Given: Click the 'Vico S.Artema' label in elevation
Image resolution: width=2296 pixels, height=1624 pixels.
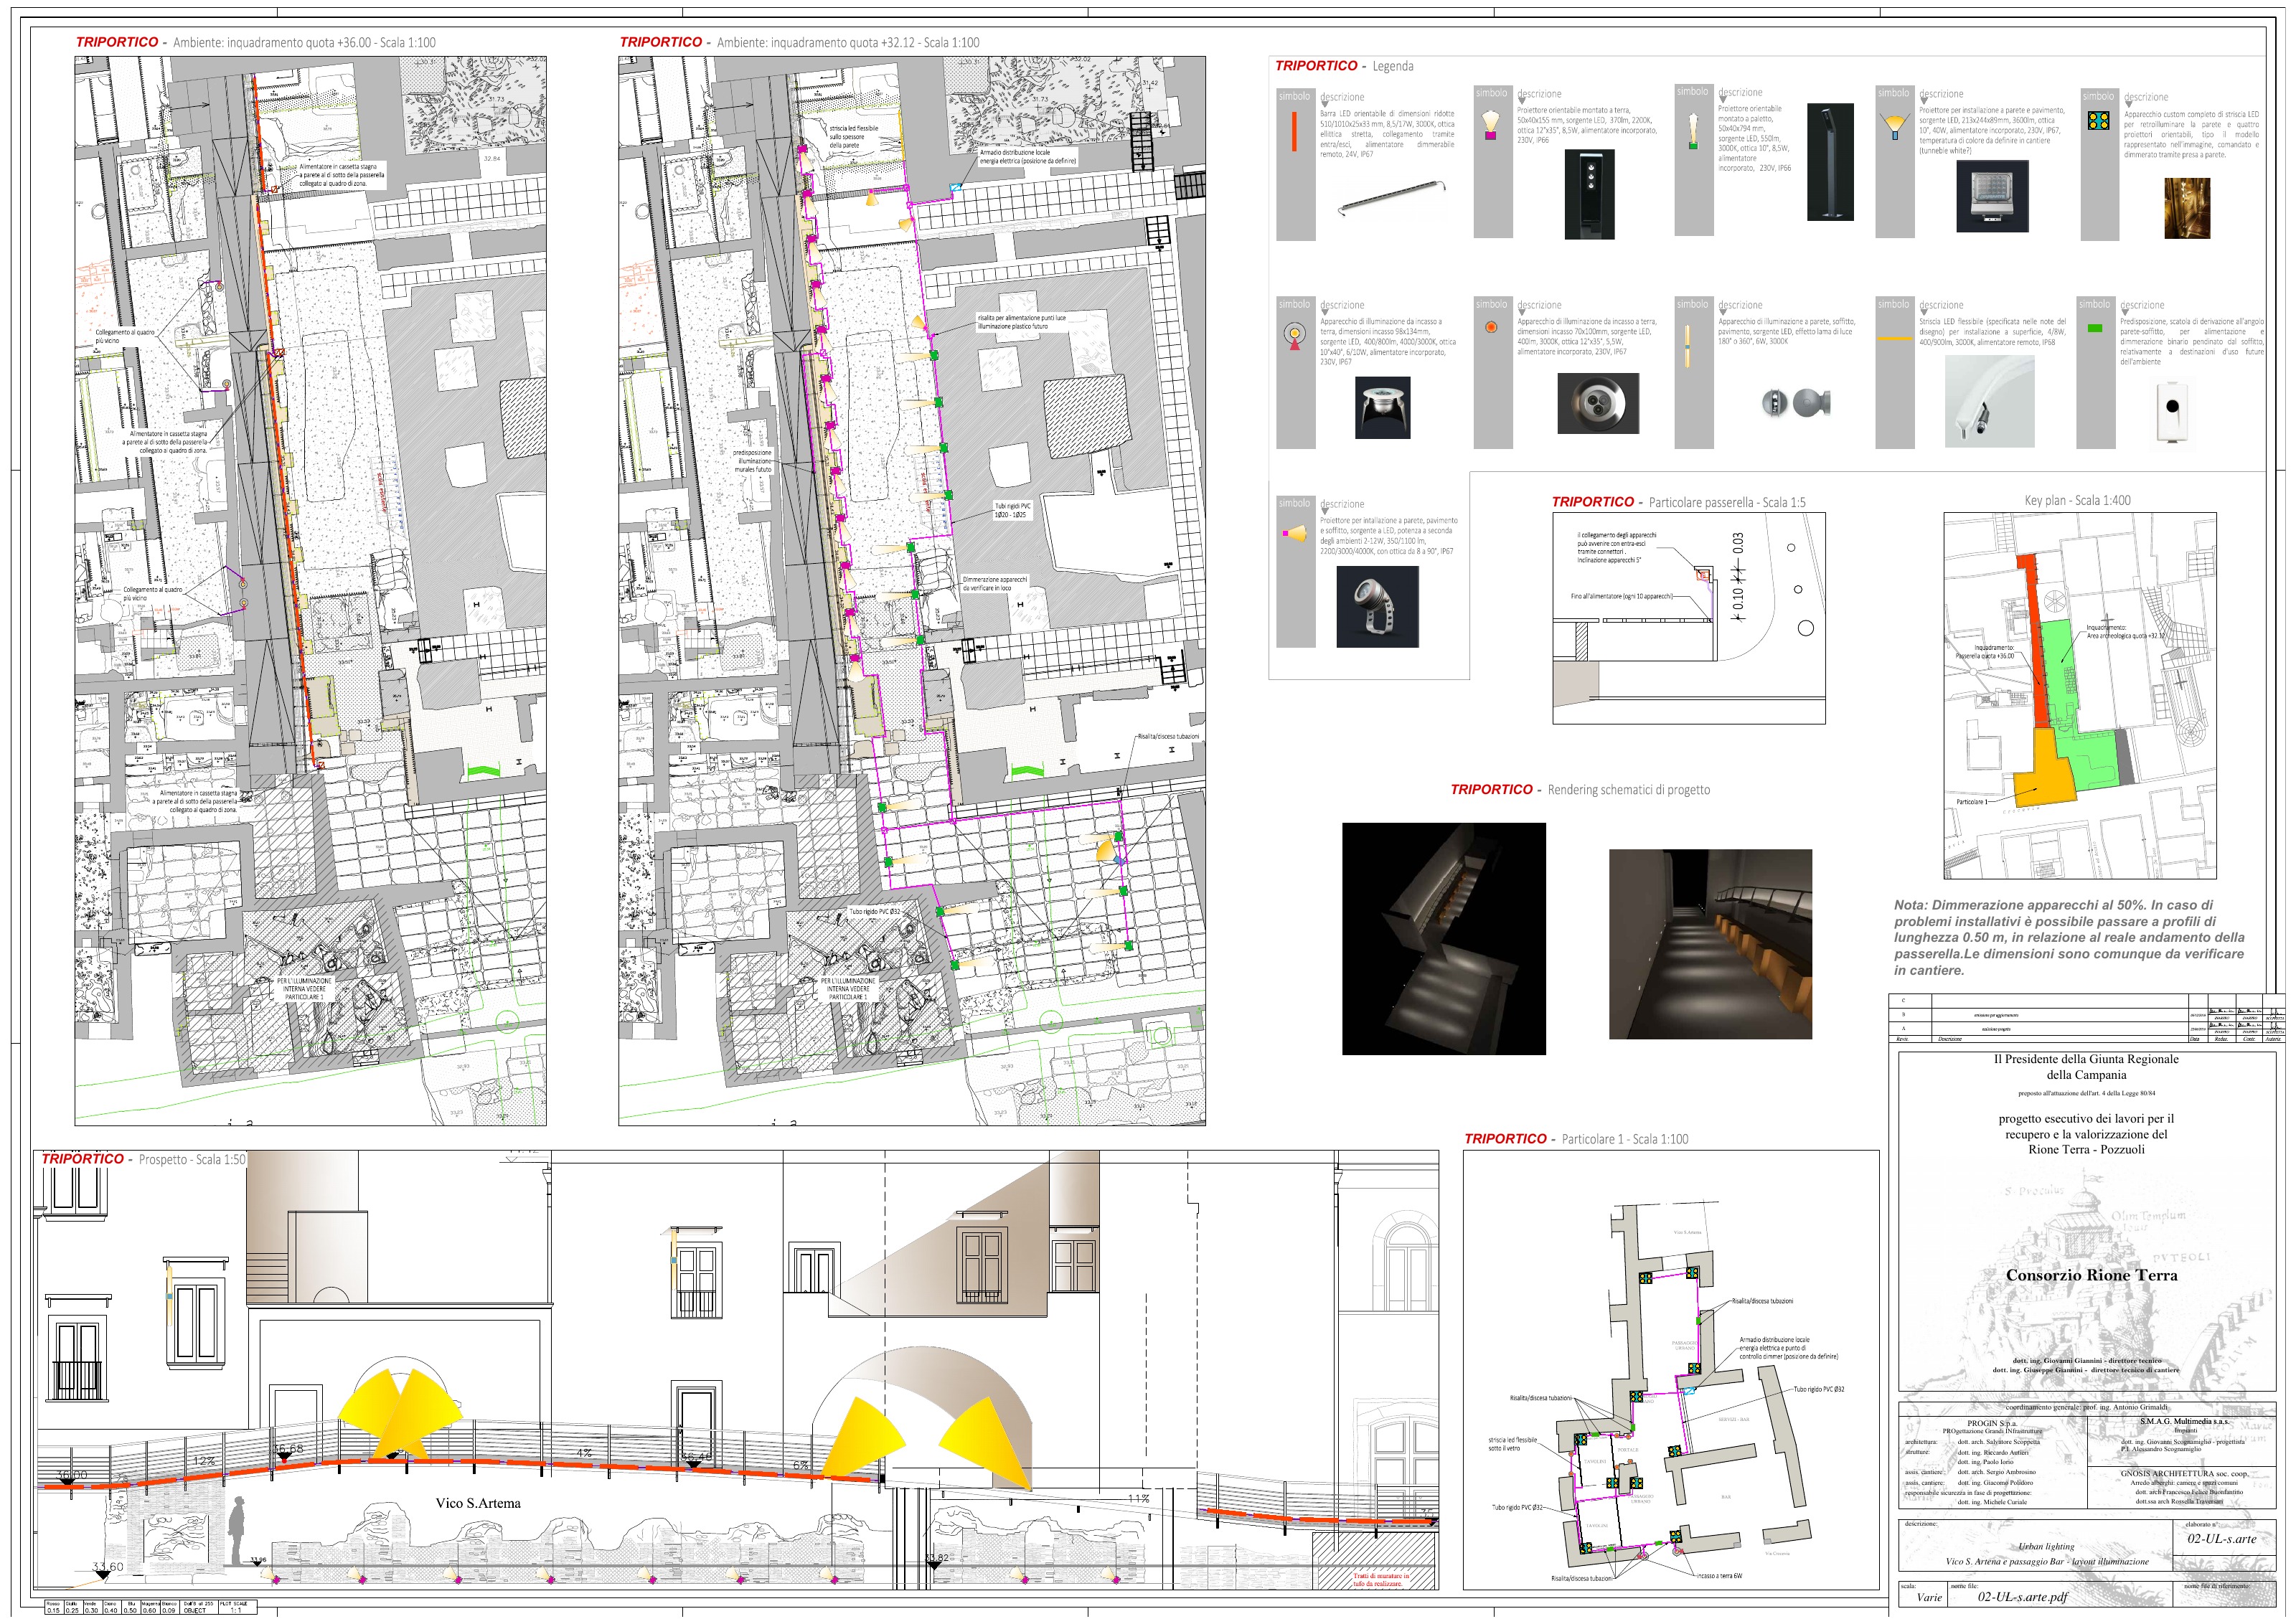Looking at the screenshot, I should pos(478,1503).
